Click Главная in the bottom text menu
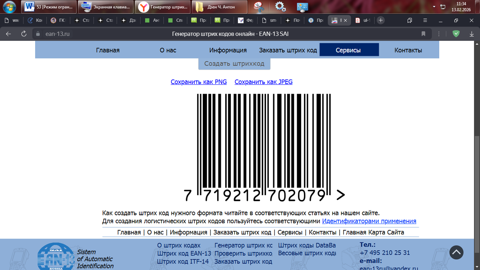480x270 pixels. [129, 232]
